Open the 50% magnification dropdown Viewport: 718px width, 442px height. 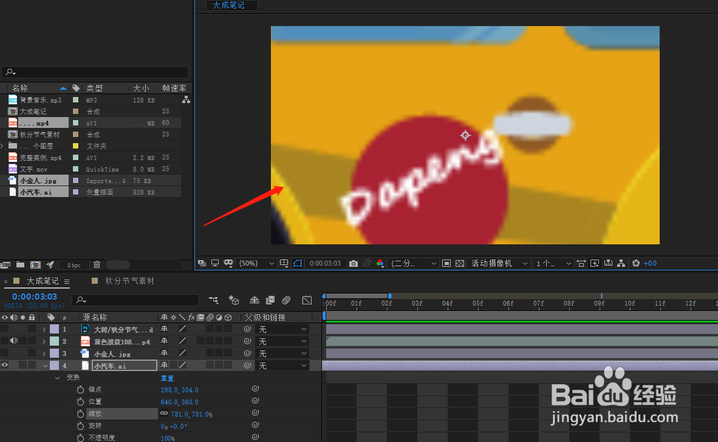click(x=257, y=263)
